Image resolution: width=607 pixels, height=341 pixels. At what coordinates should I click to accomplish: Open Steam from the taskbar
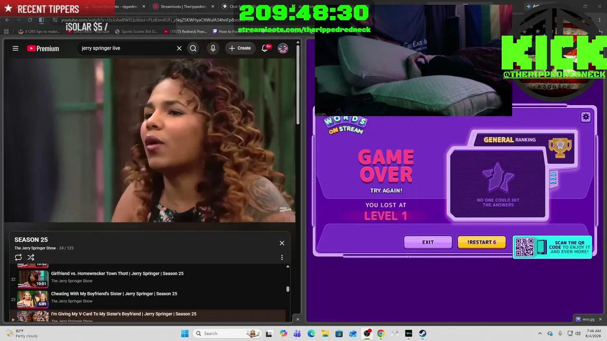pos(422,333)
